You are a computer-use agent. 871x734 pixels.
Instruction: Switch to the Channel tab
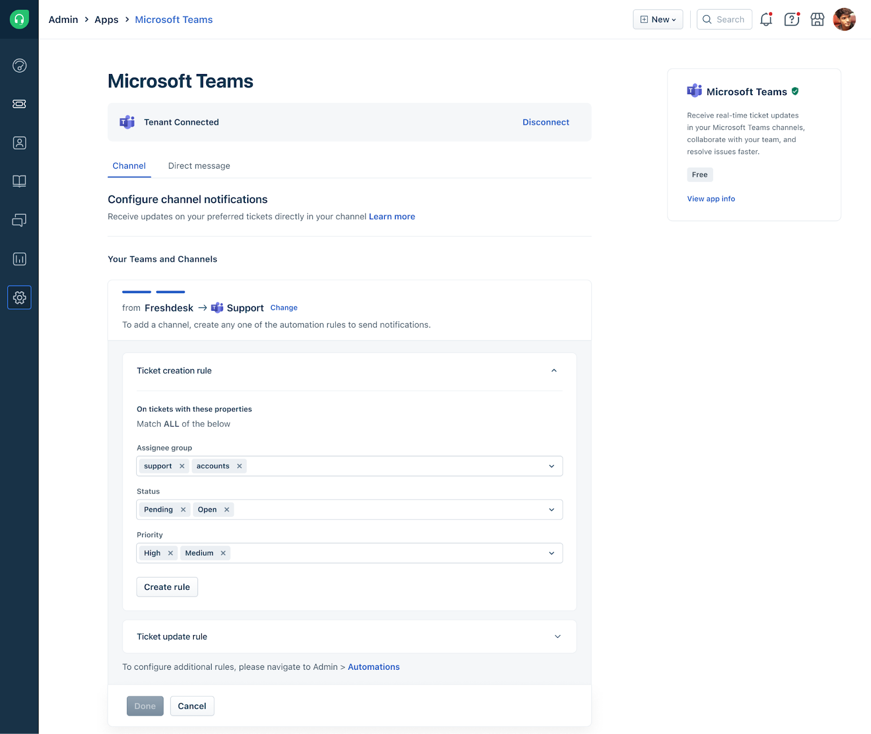(x=129, y=166)
